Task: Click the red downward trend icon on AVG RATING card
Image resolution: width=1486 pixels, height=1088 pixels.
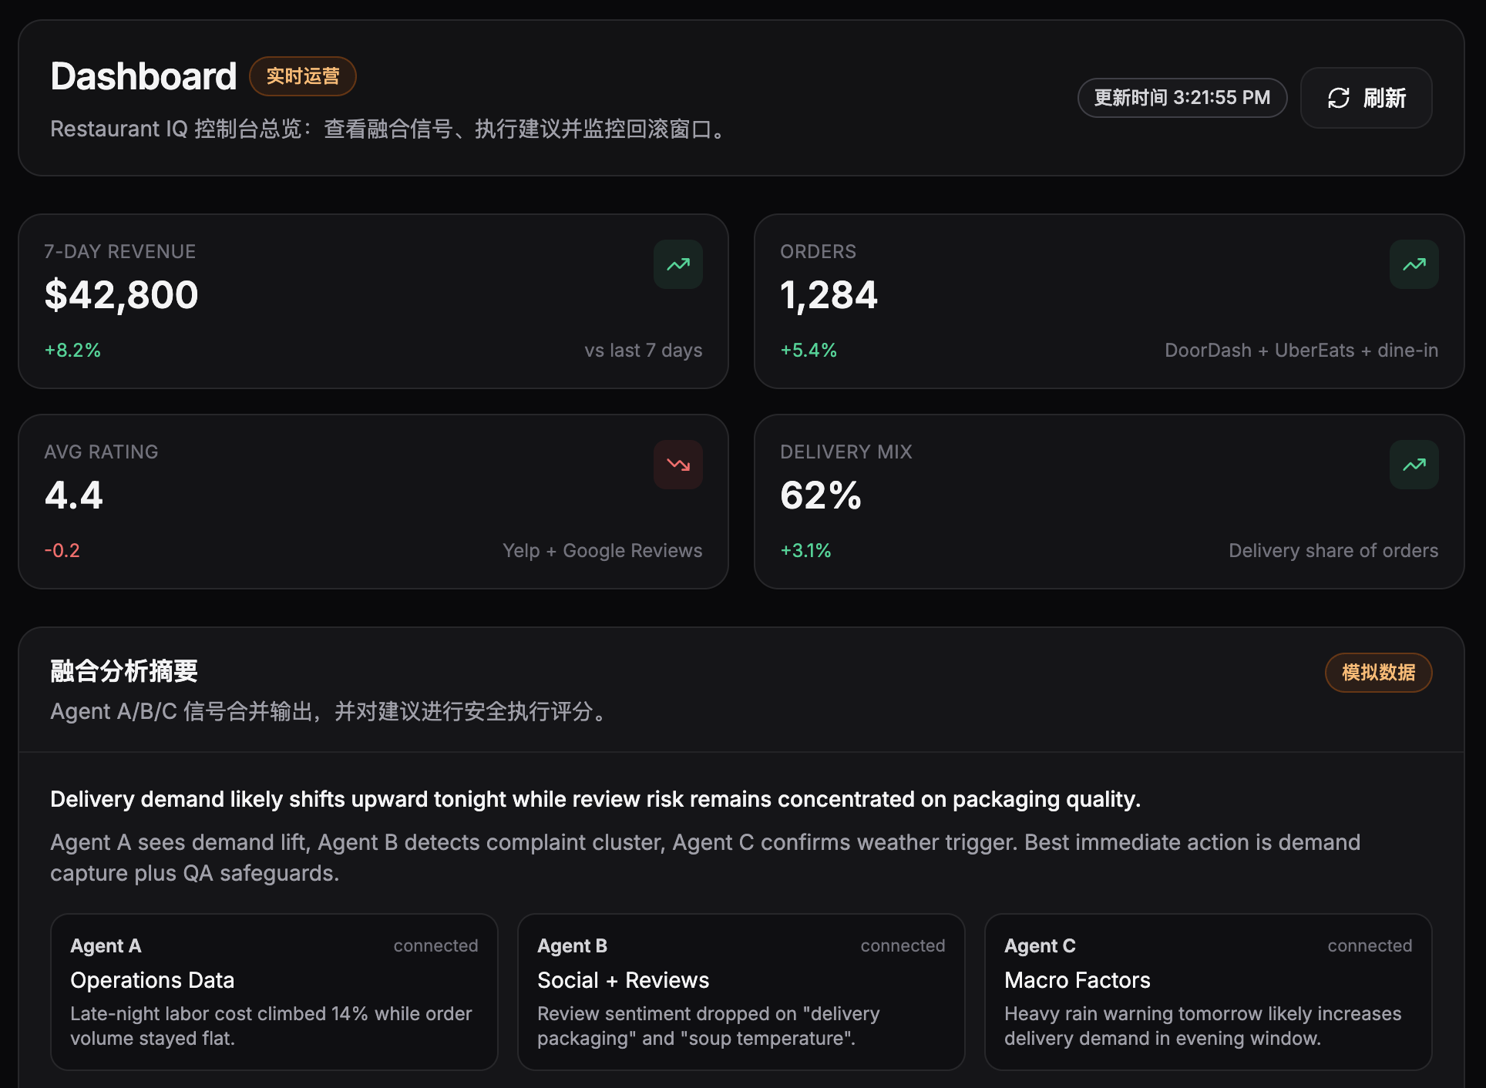Action: (677, 465)
